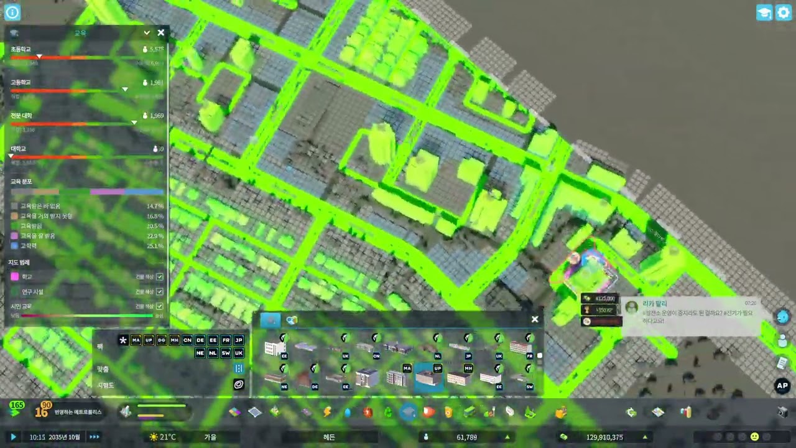The height and width of the screenshot is (448, 796).
Task: Toggle the asterisk all-packs filter
Action: pos(123,340)
